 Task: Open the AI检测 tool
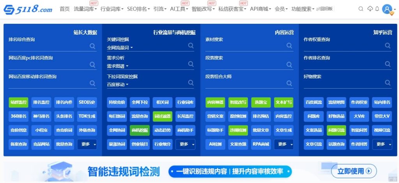pos(215,144)
